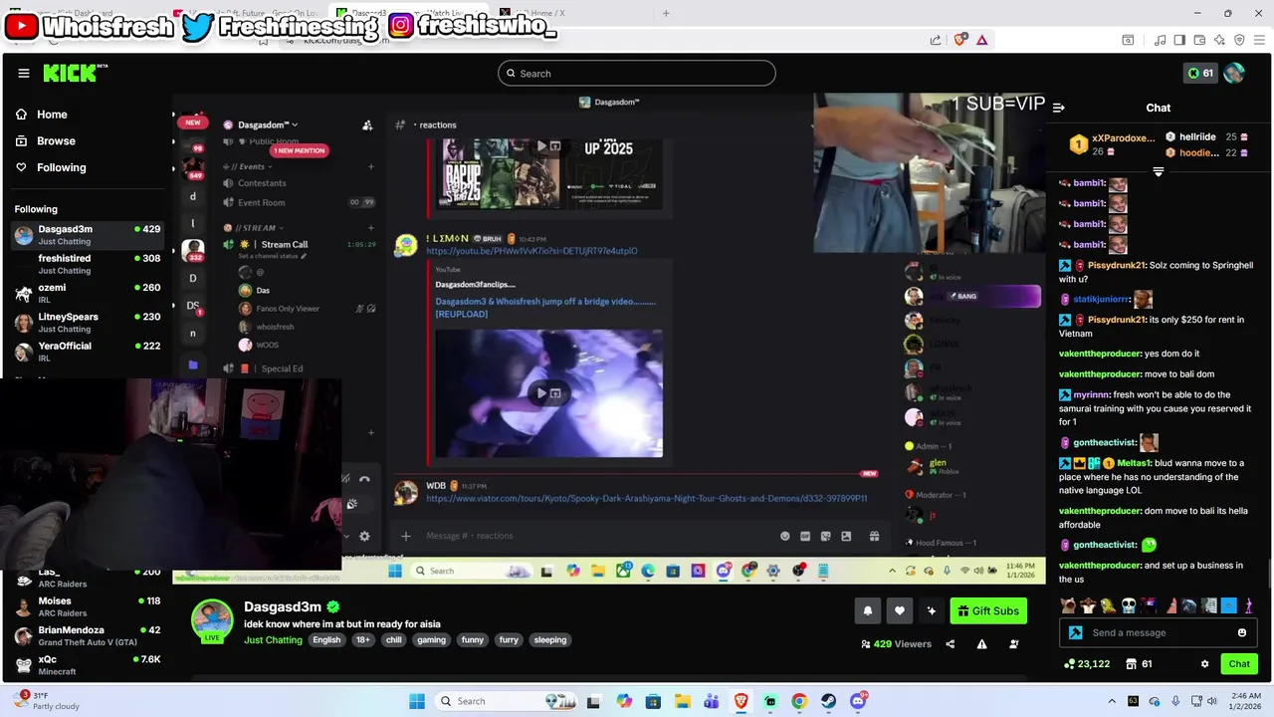Open the emoji picker in chat box
1274x717 pixels.
click(1242, 632)
